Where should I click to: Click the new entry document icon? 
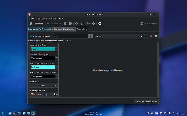(70, 24)
